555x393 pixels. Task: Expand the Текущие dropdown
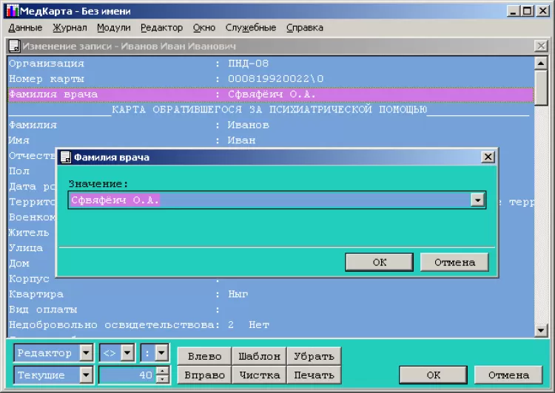[86, 375]
